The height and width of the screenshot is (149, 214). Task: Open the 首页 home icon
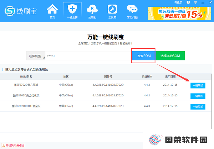52,11
